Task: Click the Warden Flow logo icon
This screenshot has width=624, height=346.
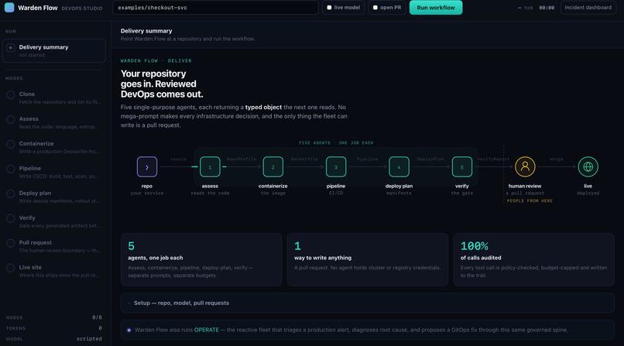Action: point(9,8)
